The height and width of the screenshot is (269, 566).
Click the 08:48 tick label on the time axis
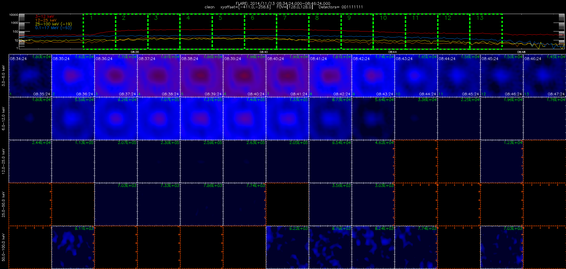click(x=521, y=52)
